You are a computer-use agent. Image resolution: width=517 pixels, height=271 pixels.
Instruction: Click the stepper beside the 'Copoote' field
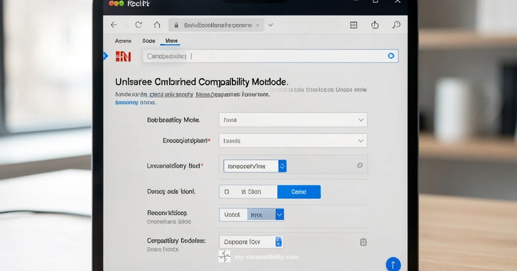279,242
